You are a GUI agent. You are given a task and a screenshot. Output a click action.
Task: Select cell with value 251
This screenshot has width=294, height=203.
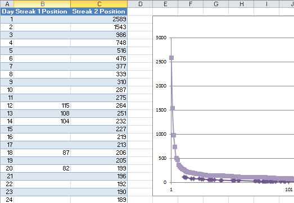coord(99,114)
